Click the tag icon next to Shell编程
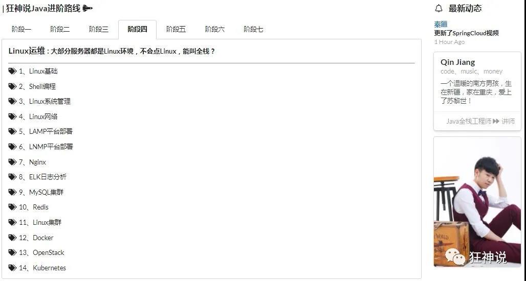Screen dimensions: 526x281 point(12,86)
